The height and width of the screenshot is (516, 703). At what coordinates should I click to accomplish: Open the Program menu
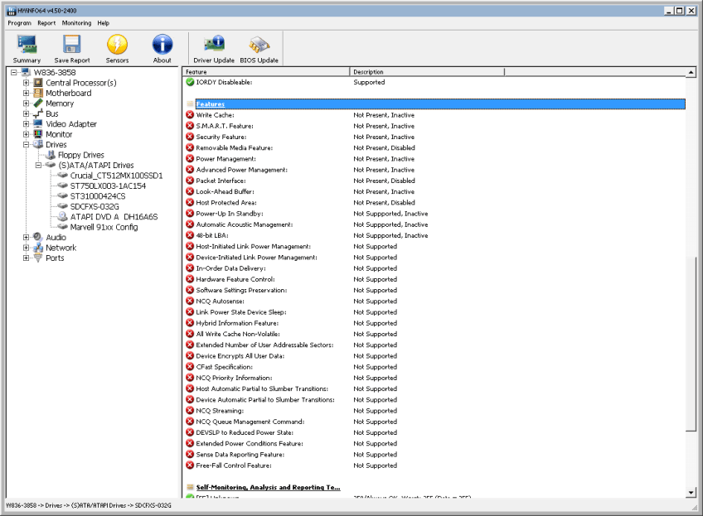click(x=19, y=23)
